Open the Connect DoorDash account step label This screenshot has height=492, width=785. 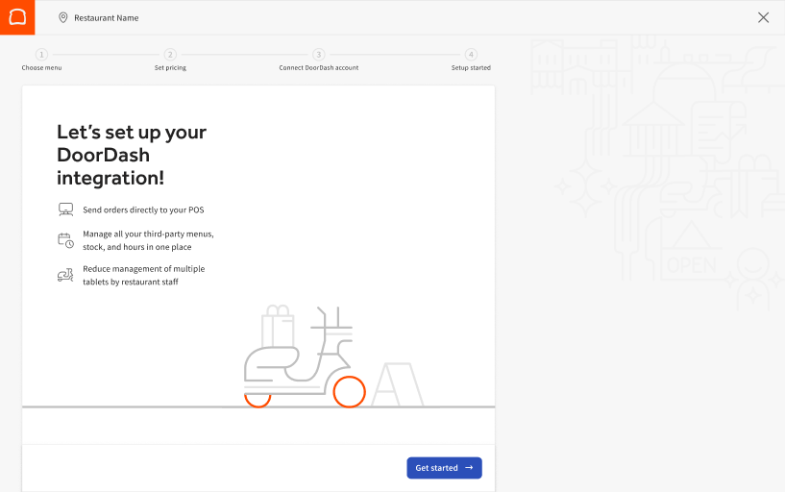point(319,68)
